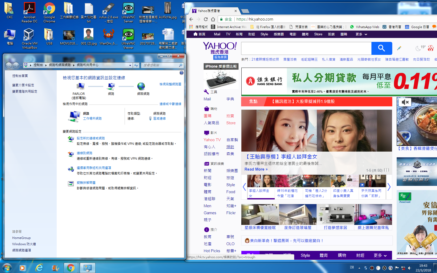The image size is (437, 273).
Task: Open the Style tab in Yahoo nav
Action: 264,34
